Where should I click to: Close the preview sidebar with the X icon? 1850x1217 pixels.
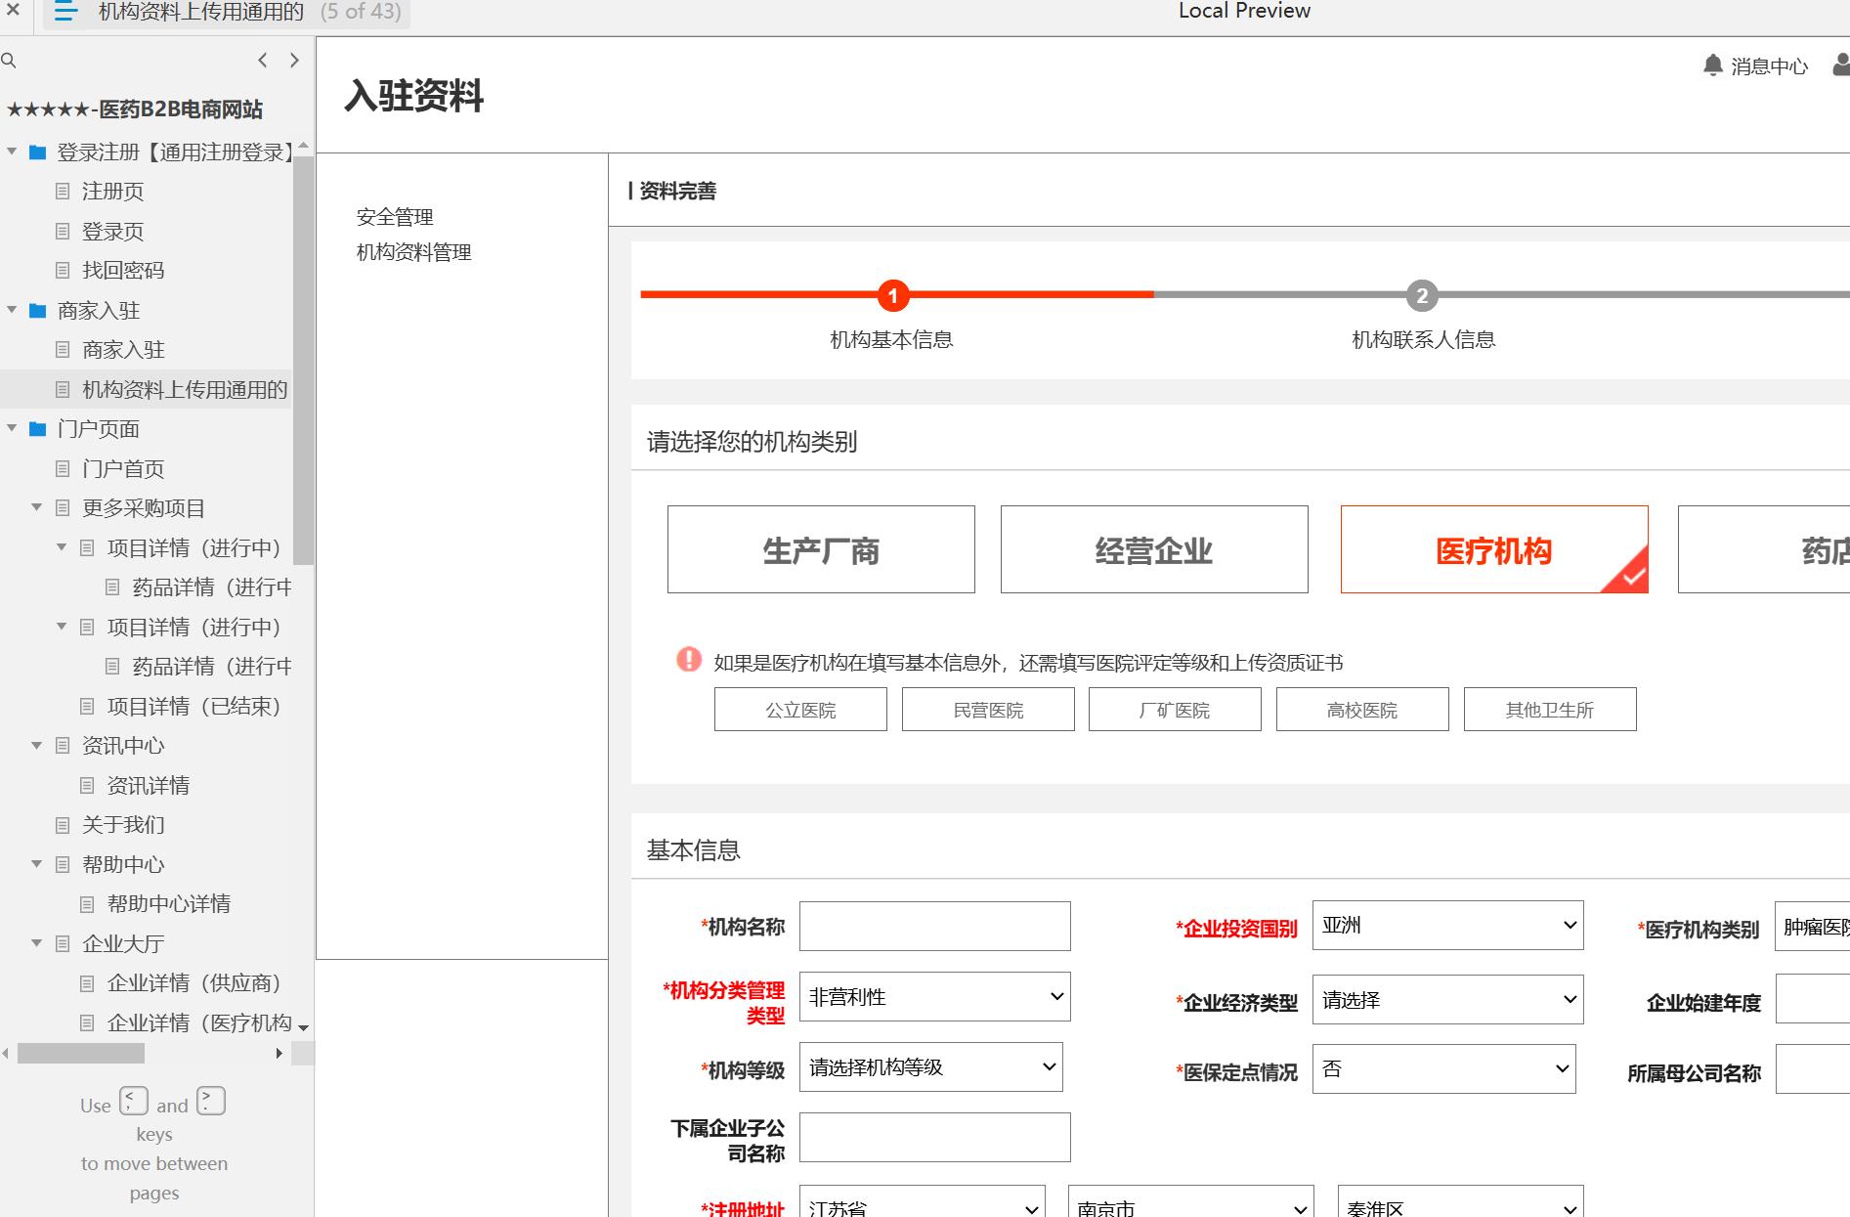click(x=13, y=11)
